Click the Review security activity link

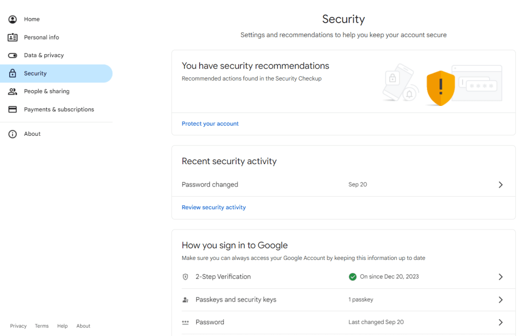pyautogui.click(x=213, y=207)
